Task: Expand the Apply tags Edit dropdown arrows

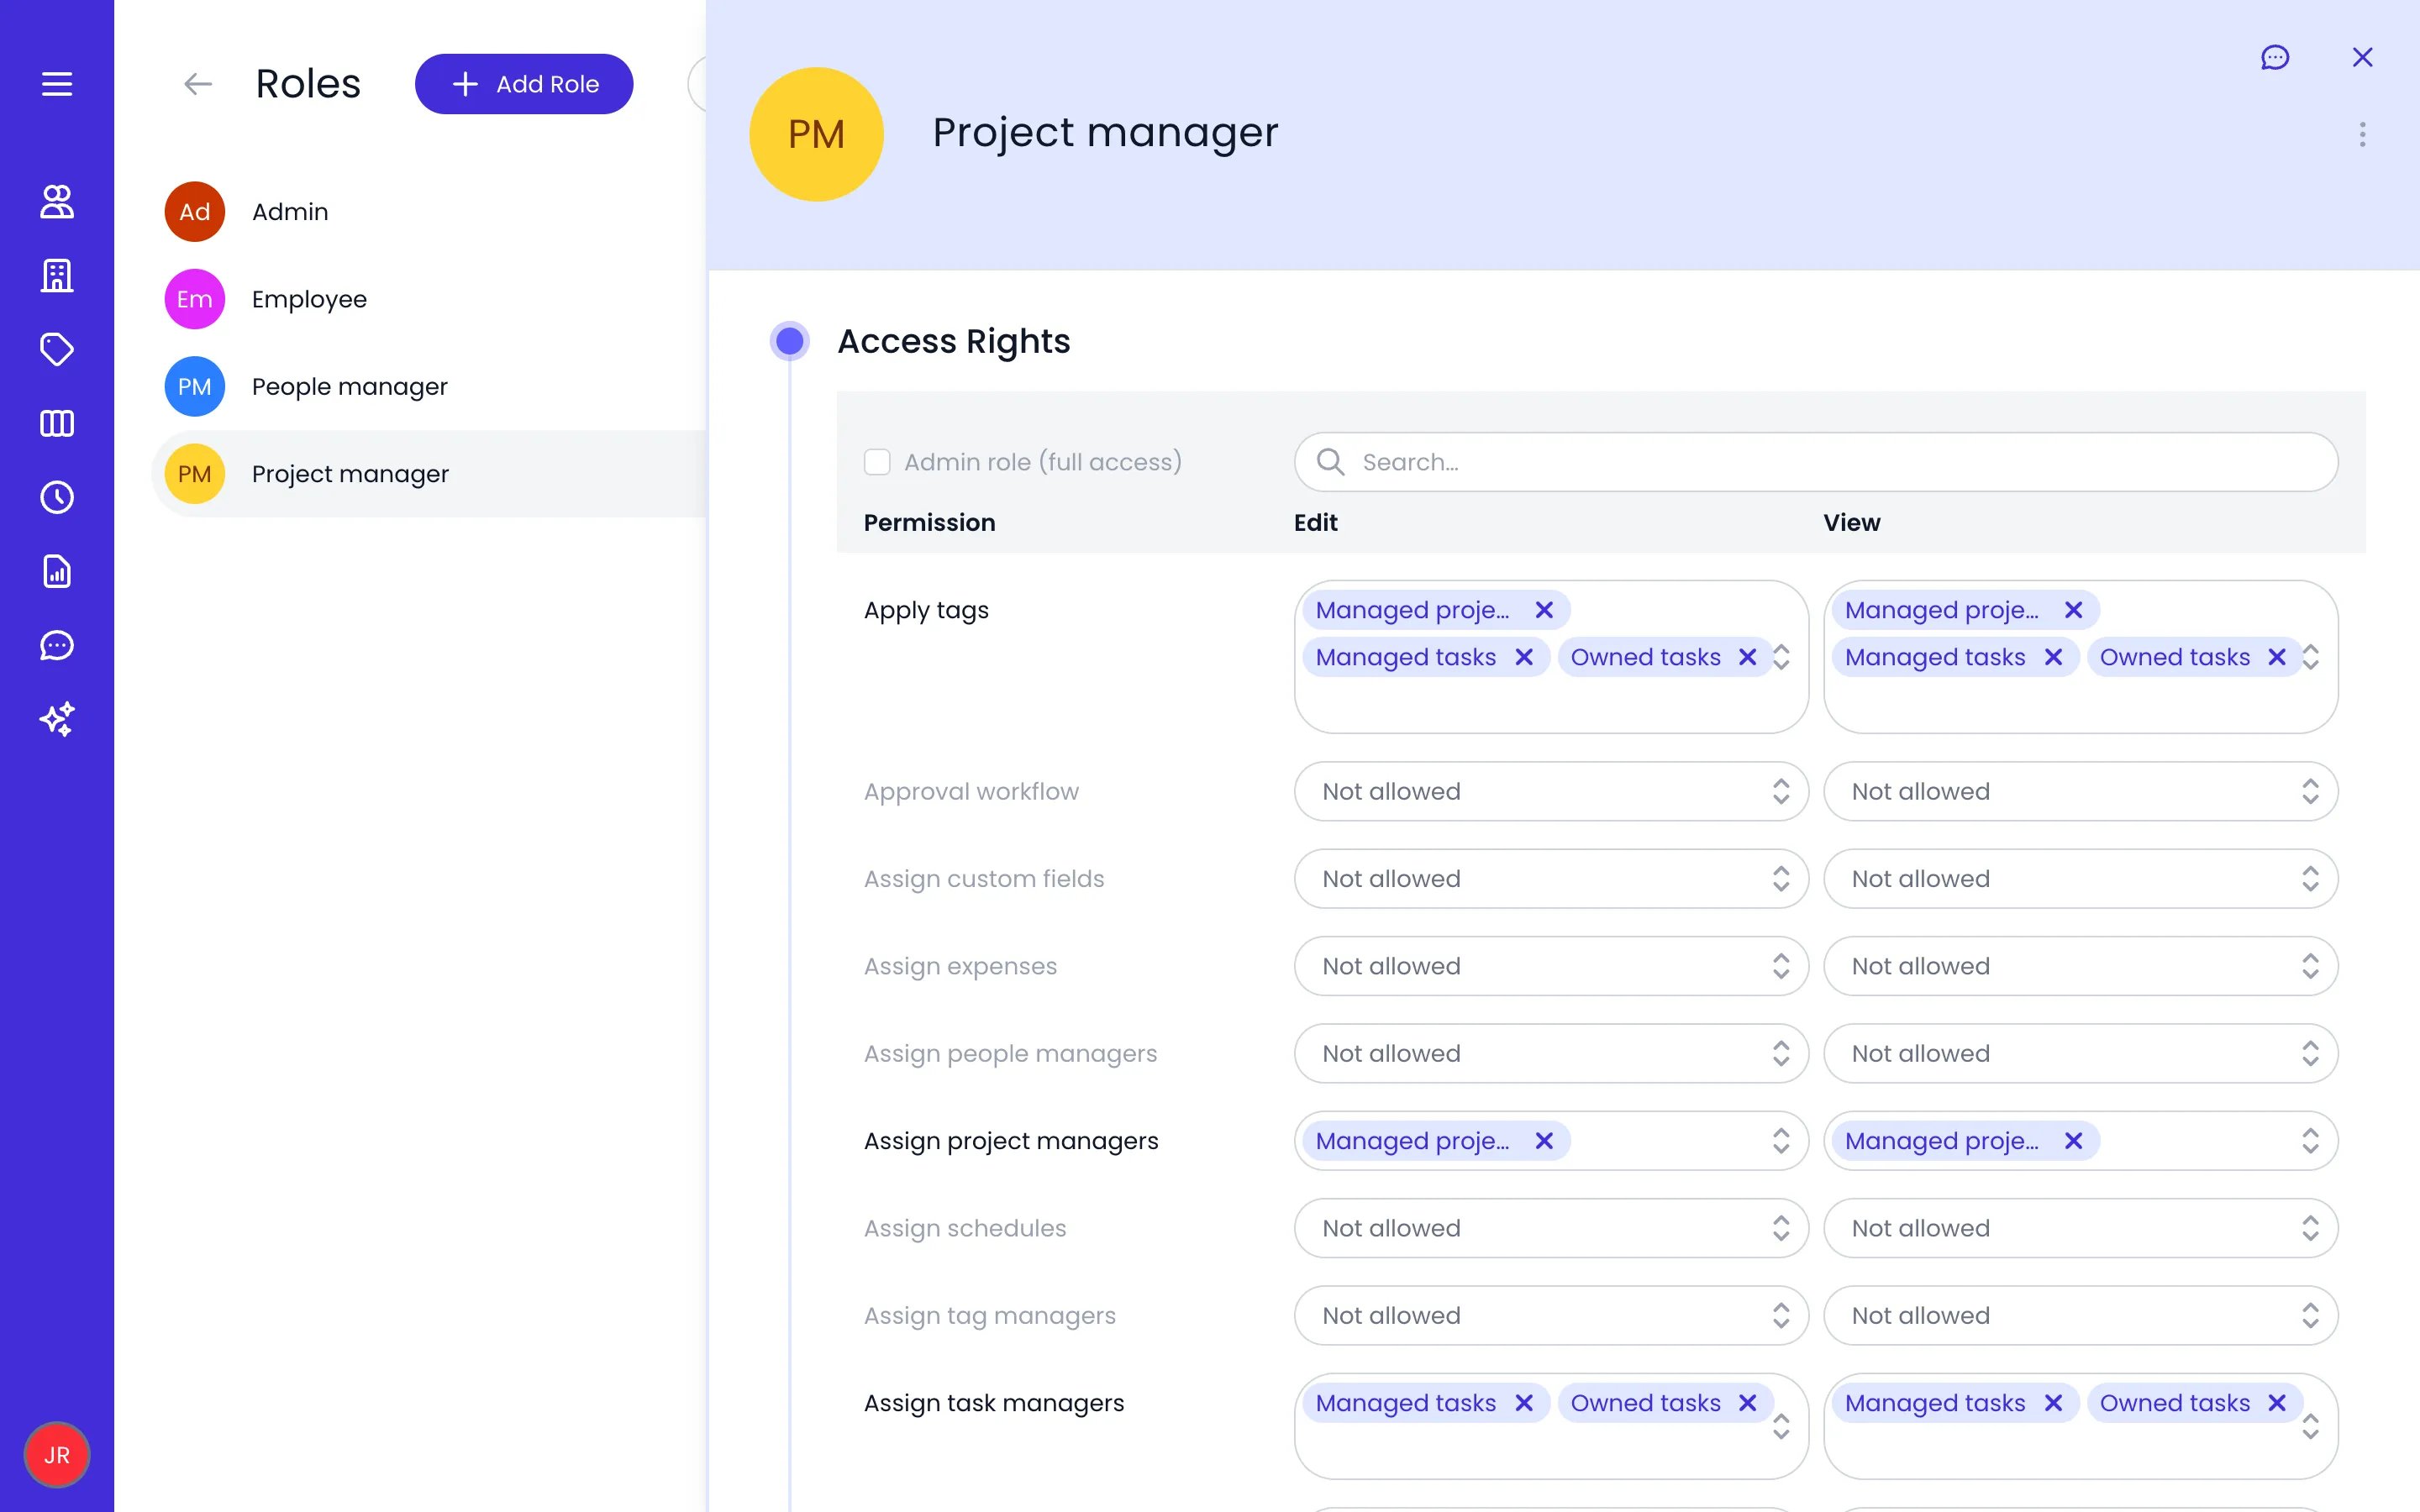Action: click(x=1781, y=657)
